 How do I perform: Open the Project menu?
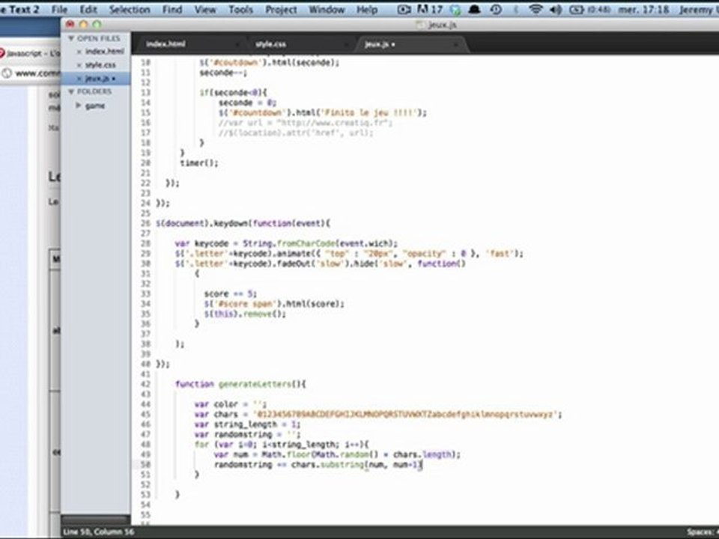coord(281,9)
